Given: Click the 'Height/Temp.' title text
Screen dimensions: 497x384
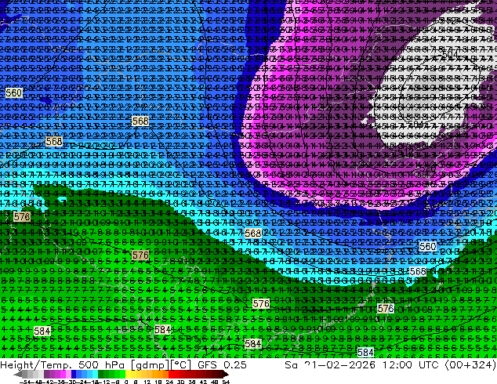Looking at the screenshot, I should tap(37, 365).
